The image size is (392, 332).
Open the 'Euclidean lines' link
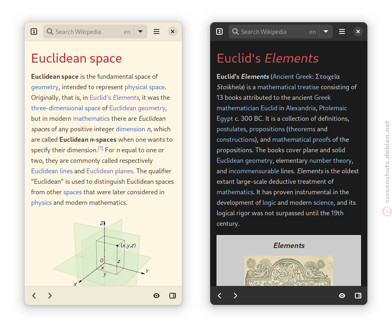click(52, 171)
